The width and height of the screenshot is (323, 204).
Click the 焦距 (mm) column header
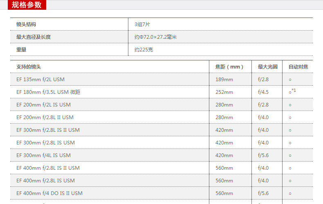pyautogui.click(x=229, y=67)
